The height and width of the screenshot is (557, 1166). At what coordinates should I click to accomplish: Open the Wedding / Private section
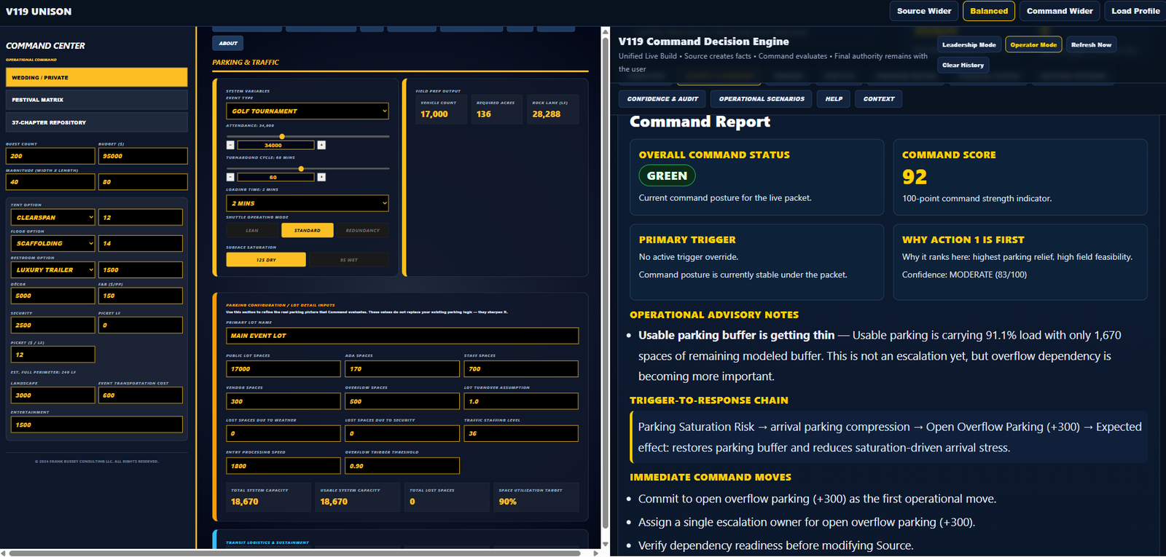tap(96, 77)
